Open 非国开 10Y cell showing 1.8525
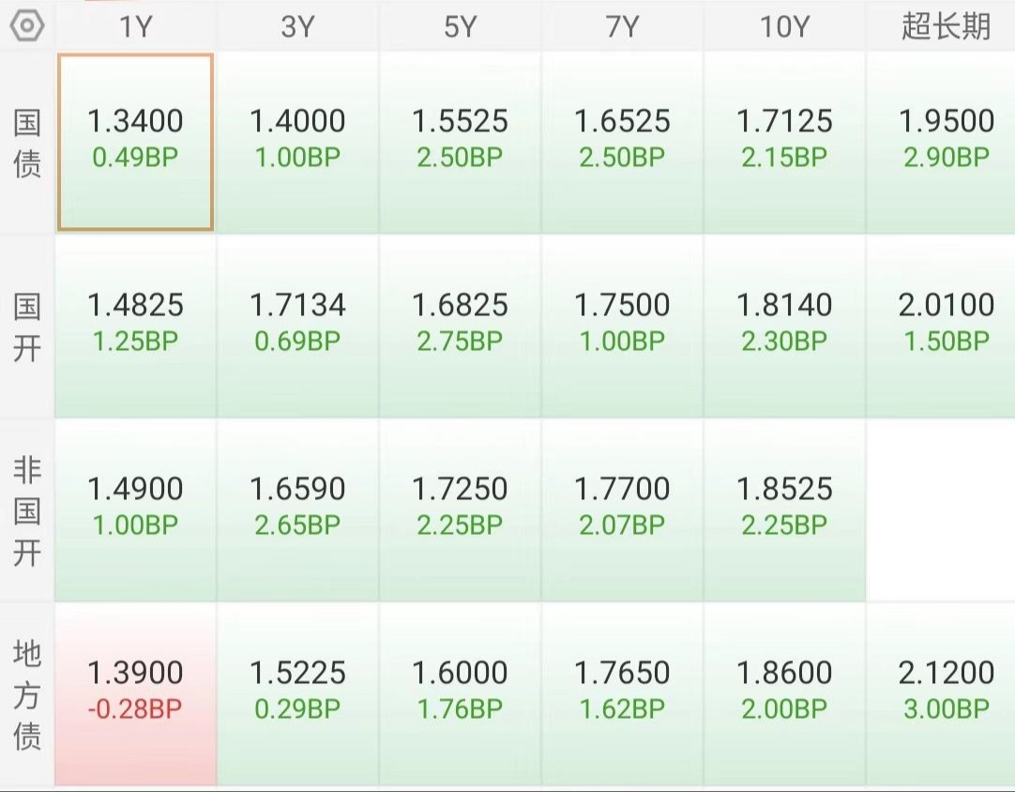The image size is (1015, 792). (x=784, y=510)
